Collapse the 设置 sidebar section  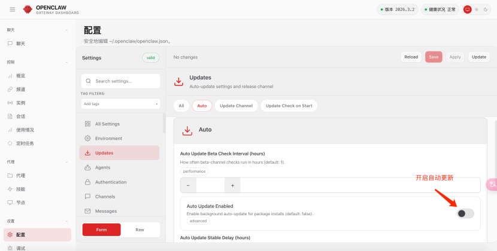(66, 221)
